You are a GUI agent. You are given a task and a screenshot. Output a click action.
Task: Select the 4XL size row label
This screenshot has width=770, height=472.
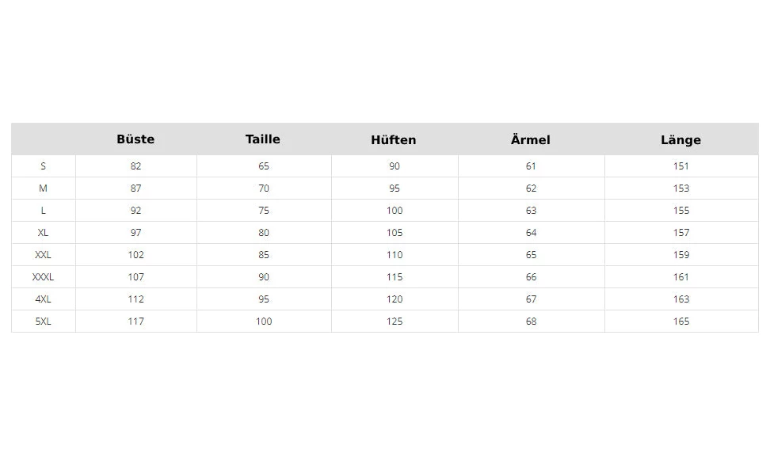[x=43, y=299]
